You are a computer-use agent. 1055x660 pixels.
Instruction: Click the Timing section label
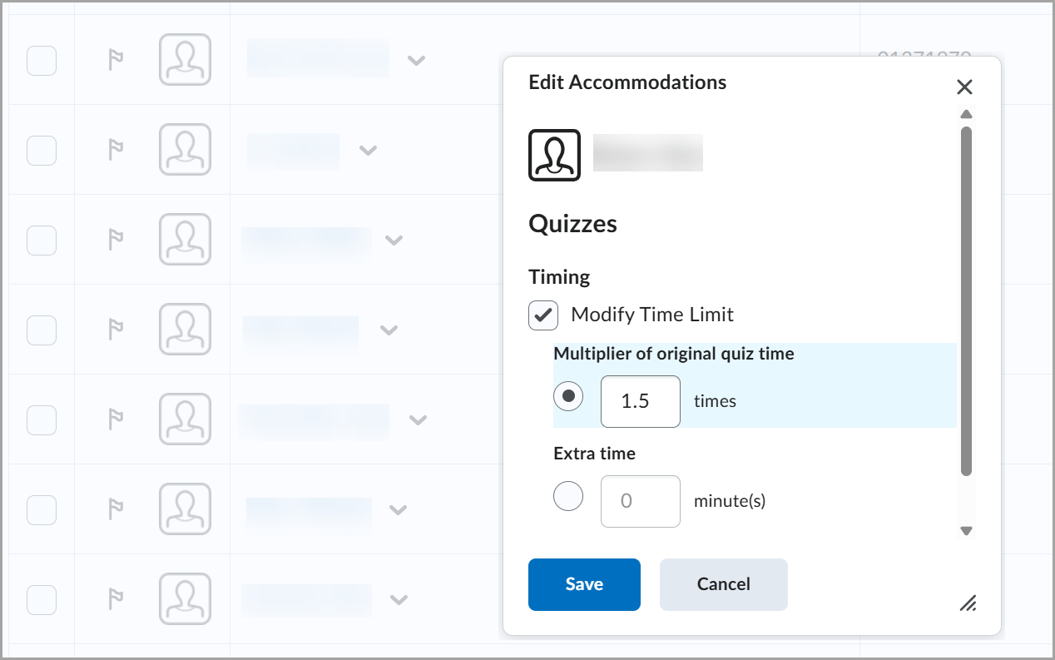point(558,276)
